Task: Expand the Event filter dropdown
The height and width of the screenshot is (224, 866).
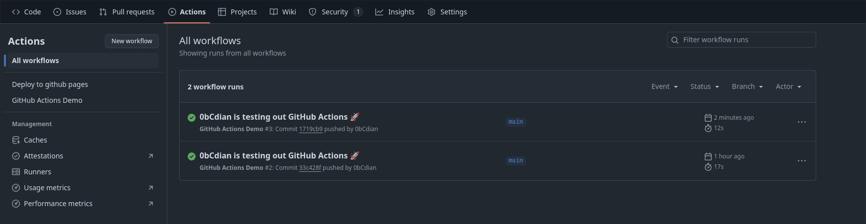Action: click(664, 86)
